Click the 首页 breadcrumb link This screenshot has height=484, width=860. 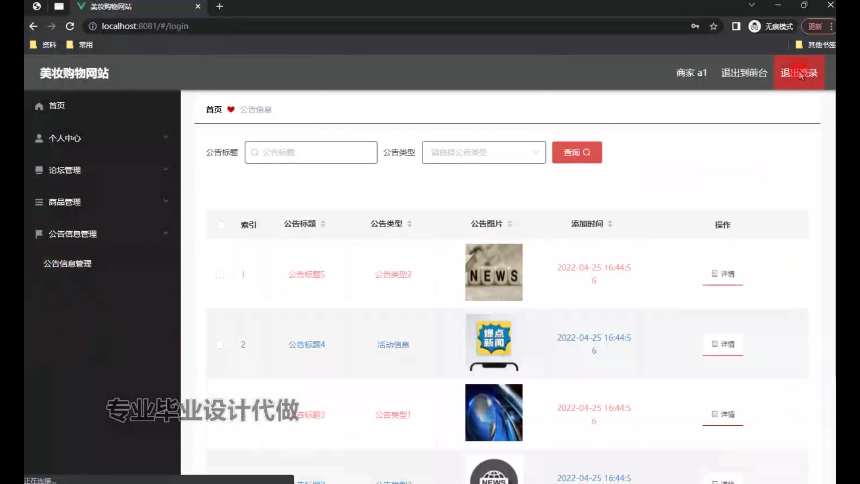pos(214,109)
